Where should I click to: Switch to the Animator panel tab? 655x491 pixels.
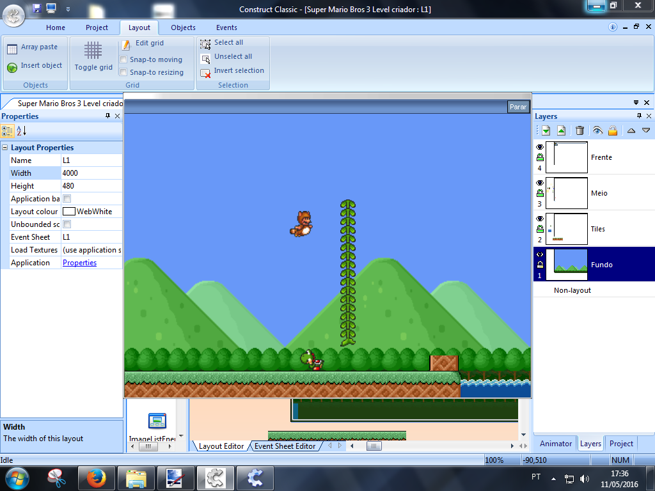coord(556,444)
